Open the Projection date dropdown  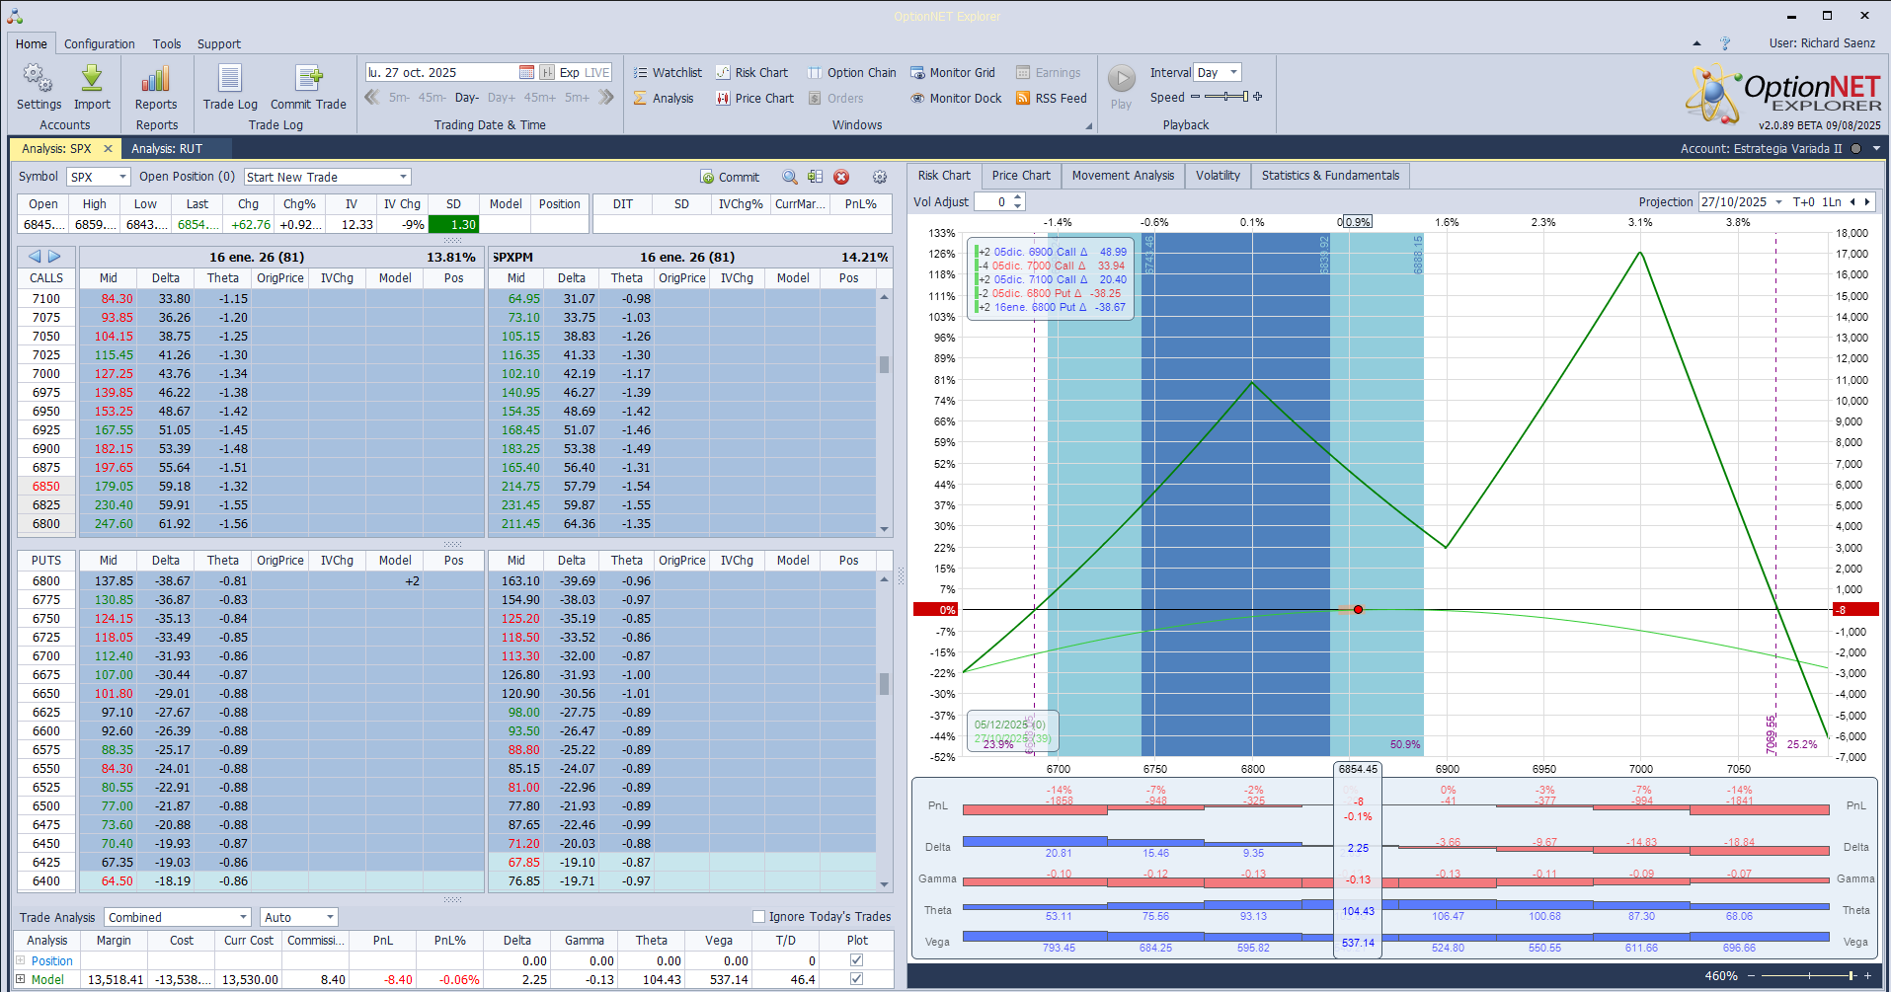coord(1779,202)
